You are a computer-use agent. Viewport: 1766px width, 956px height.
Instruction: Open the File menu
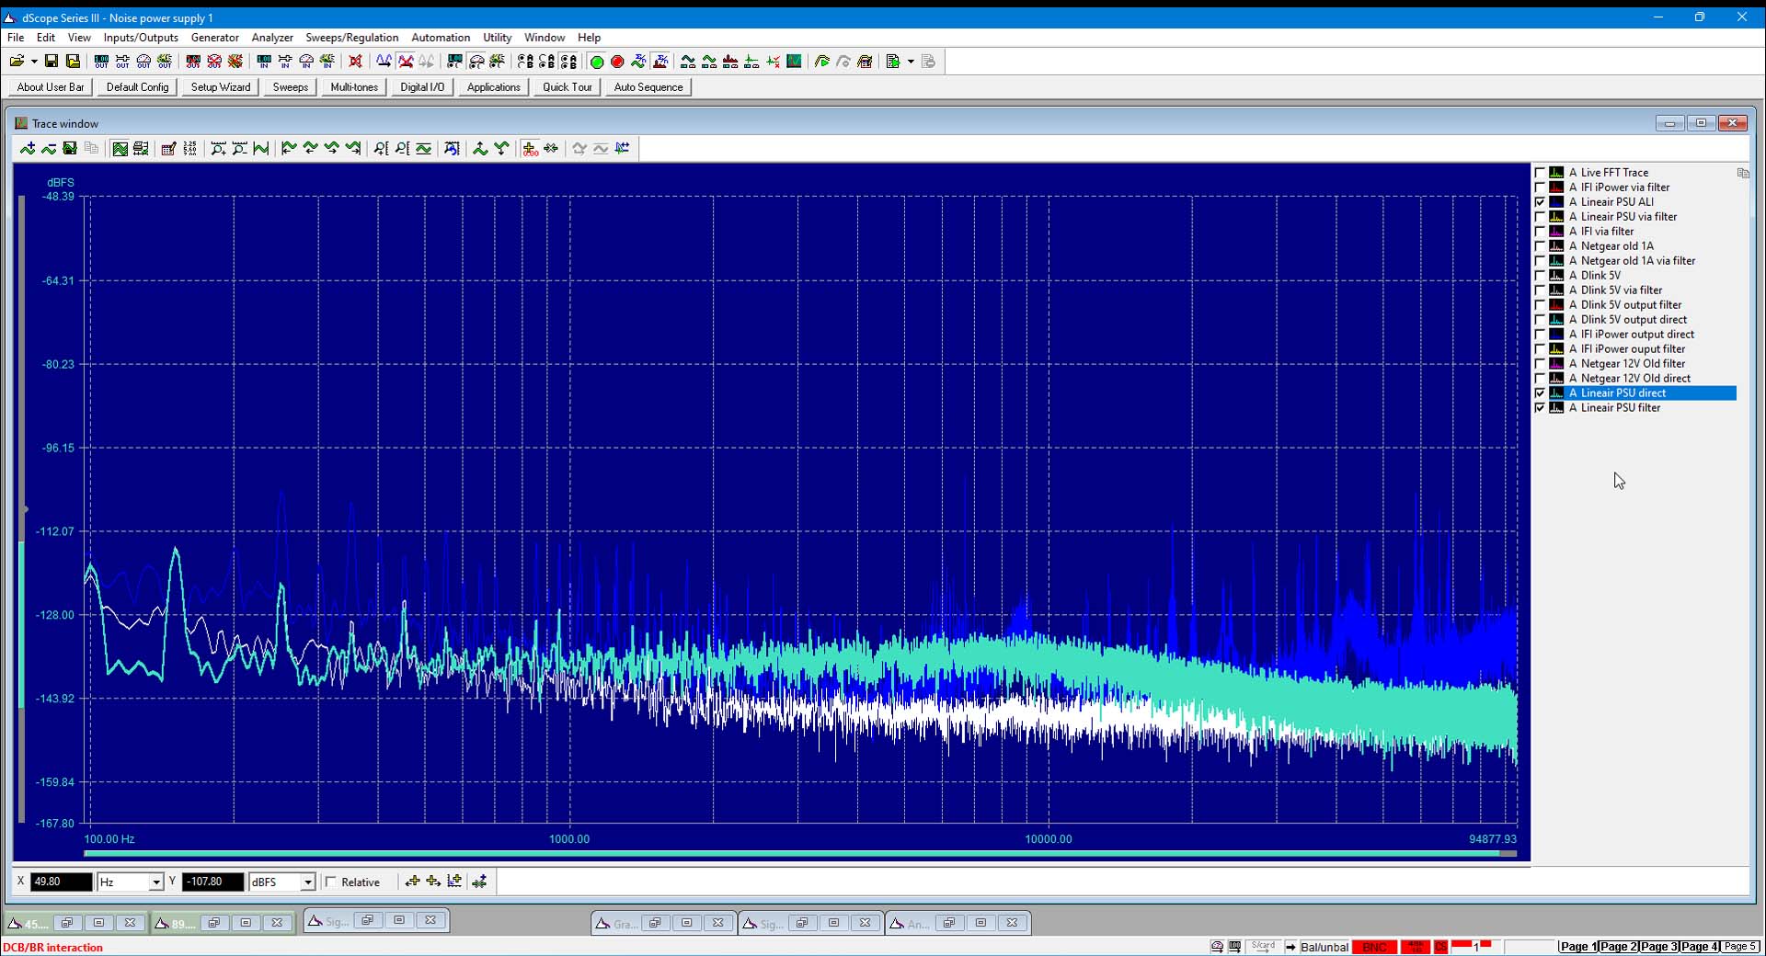16,38
